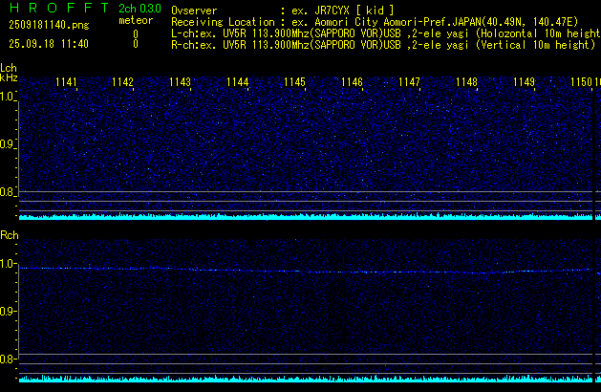
Task: Select the 1143 time marker
Action: point(181,82)
